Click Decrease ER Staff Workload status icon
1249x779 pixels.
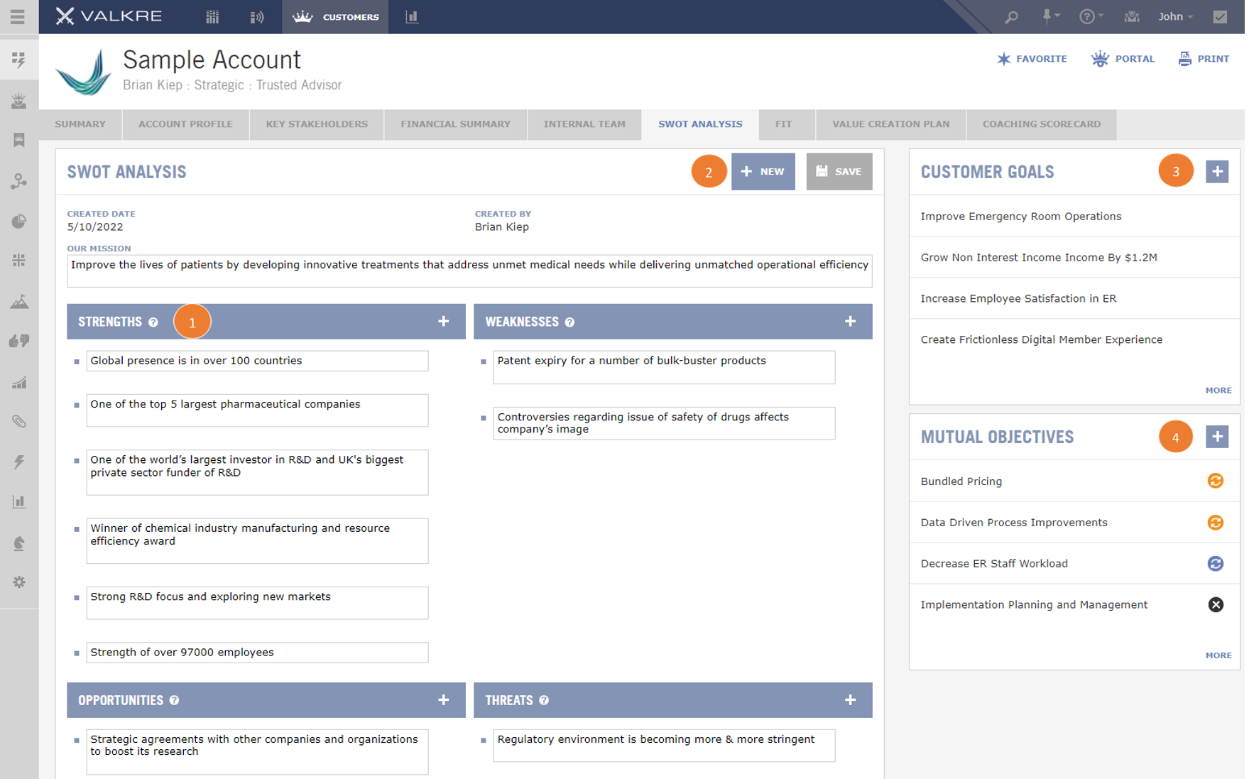pos(1216,564)
